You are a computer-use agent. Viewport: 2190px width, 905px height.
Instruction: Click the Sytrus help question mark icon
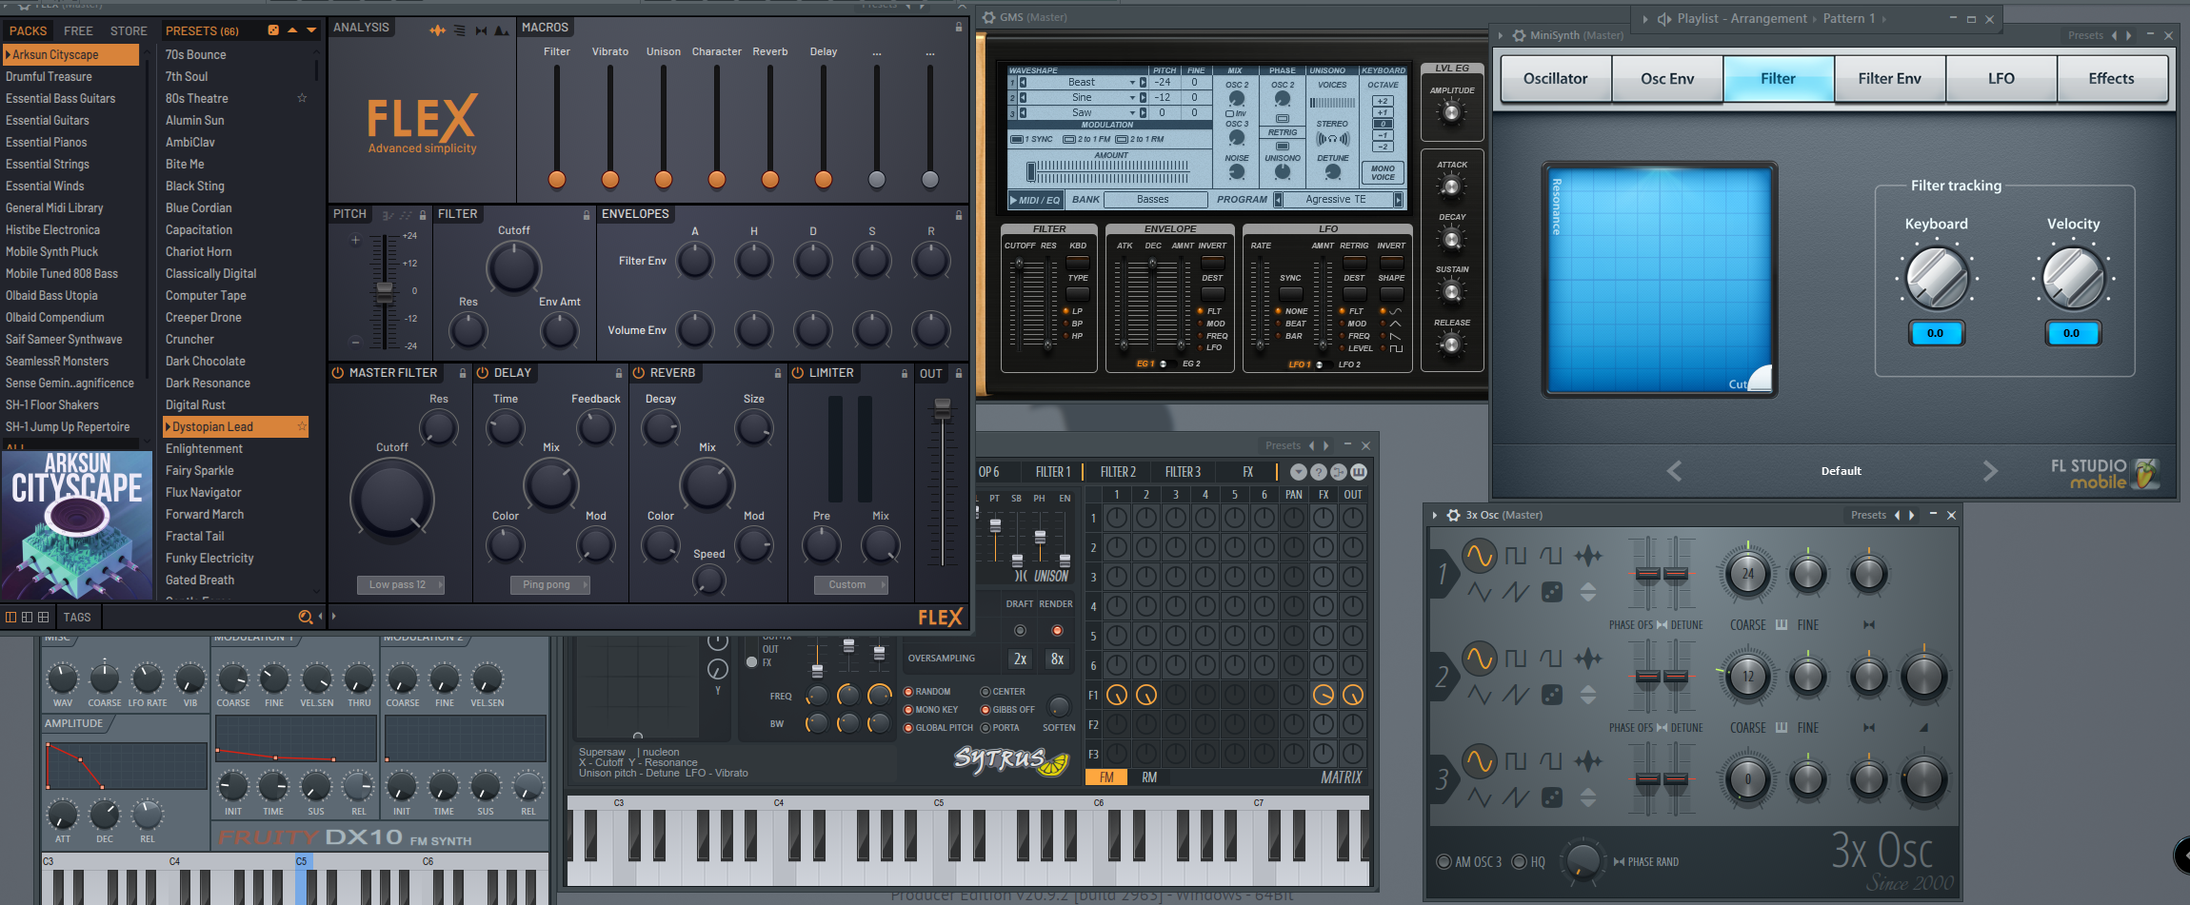coord(1319,472)
